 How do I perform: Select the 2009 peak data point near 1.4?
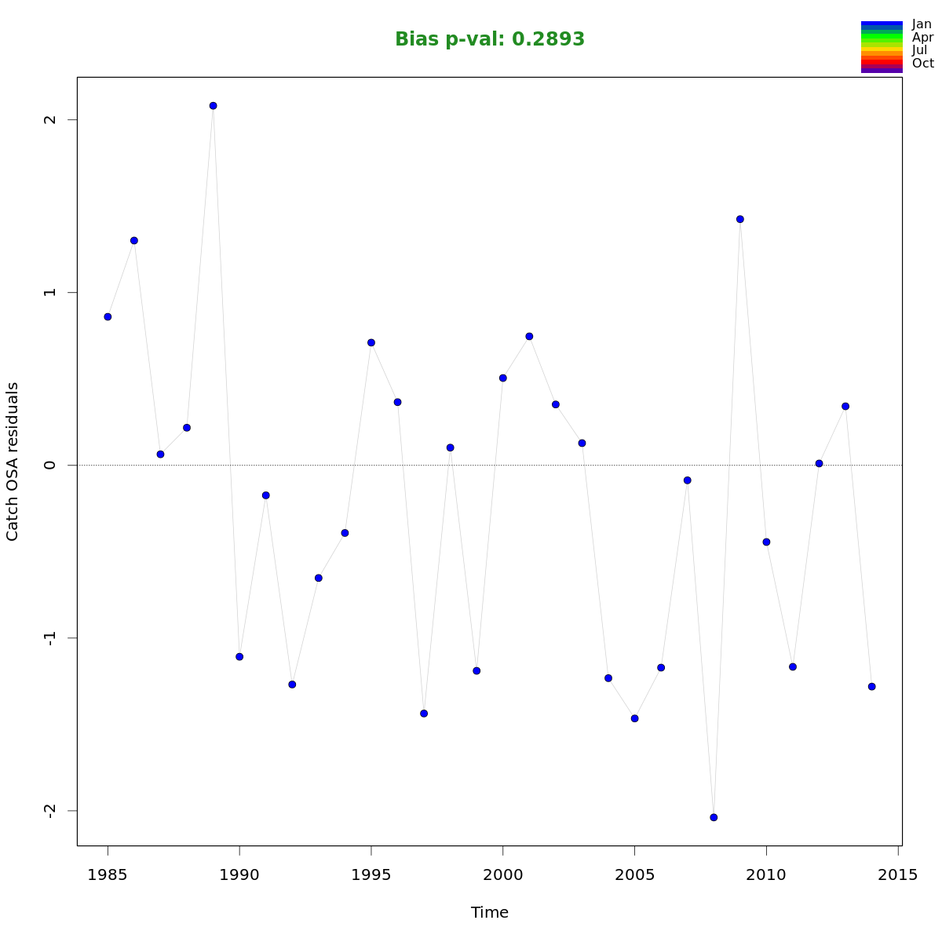pos(740,219)
